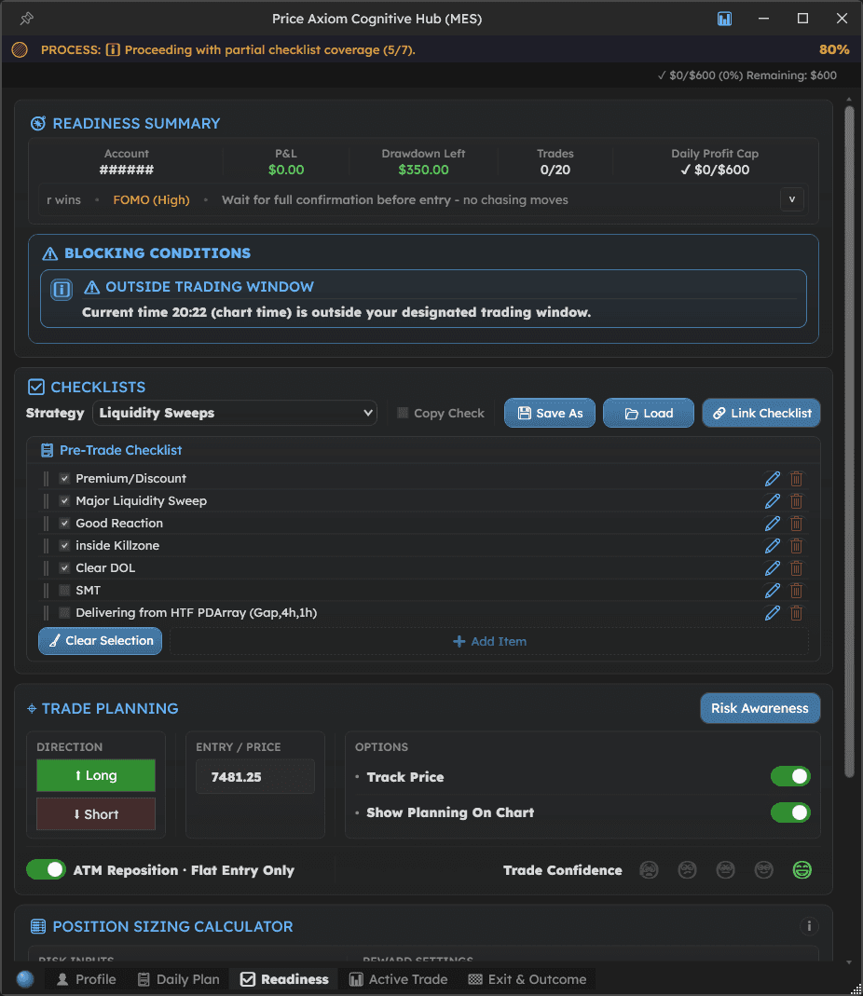Delete the Clear DOL item

(x=796, y=567)
